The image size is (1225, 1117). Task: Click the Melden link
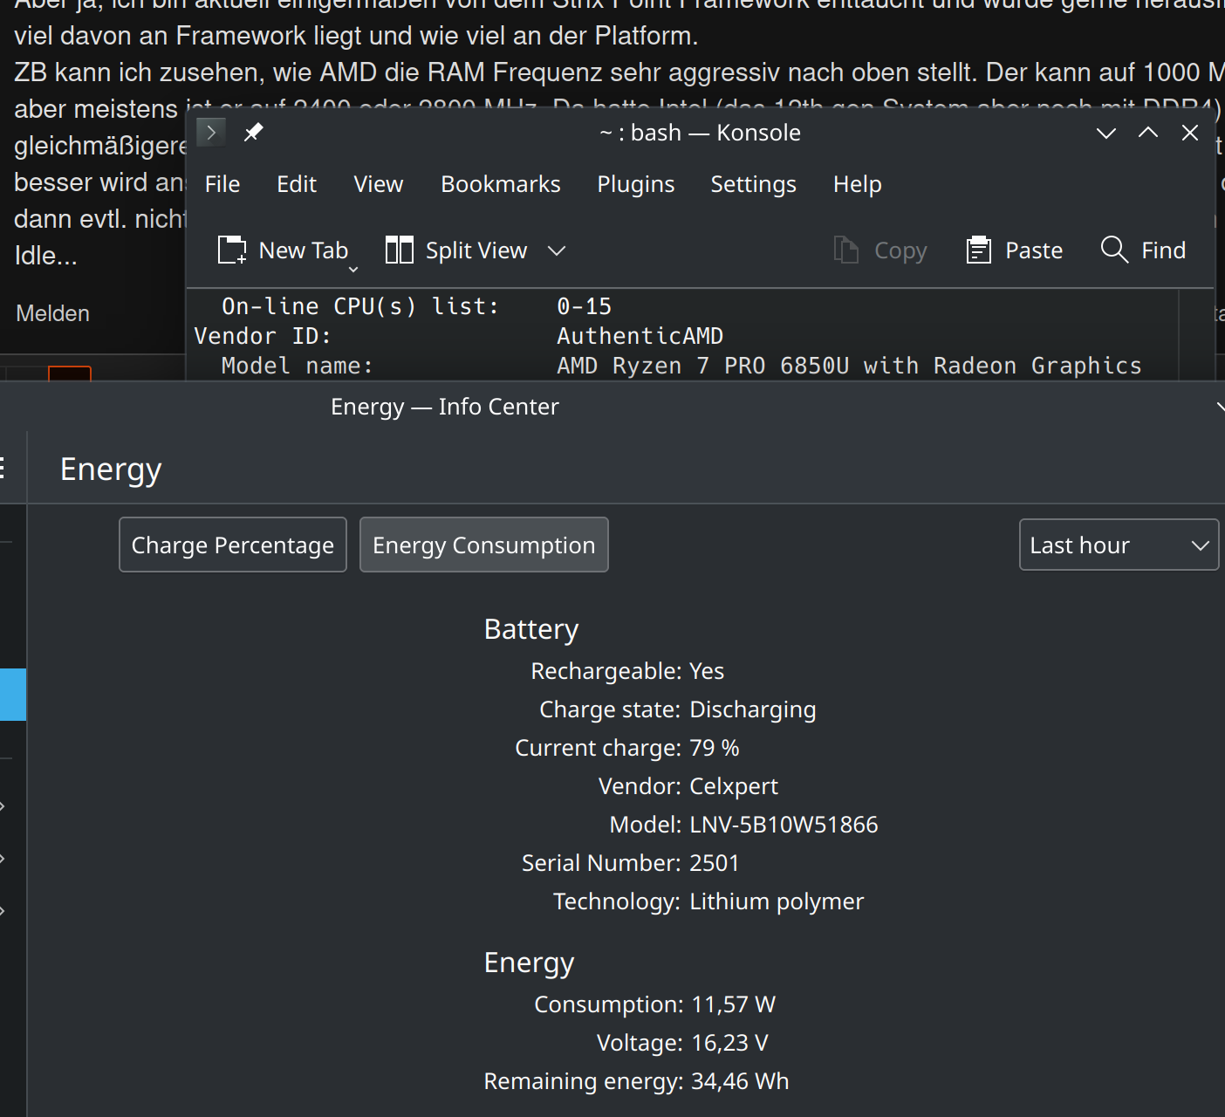click(52, 312)
